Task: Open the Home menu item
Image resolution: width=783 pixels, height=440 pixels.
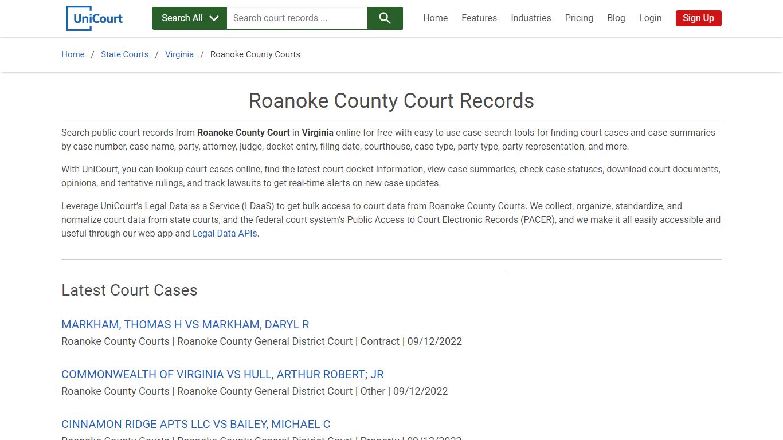Action: click(436, 18)
